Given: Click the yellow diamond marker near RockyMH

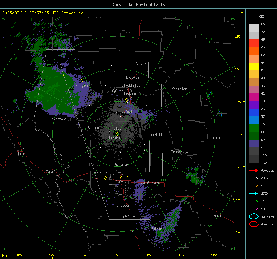Looking at the screenshot, I should (82, 80).
